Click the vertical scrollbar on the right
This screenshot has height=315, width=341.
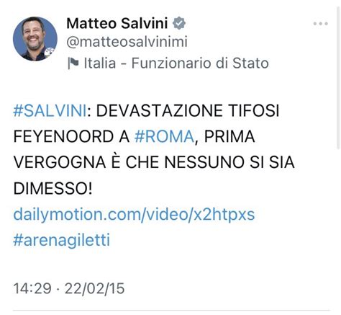338,78
